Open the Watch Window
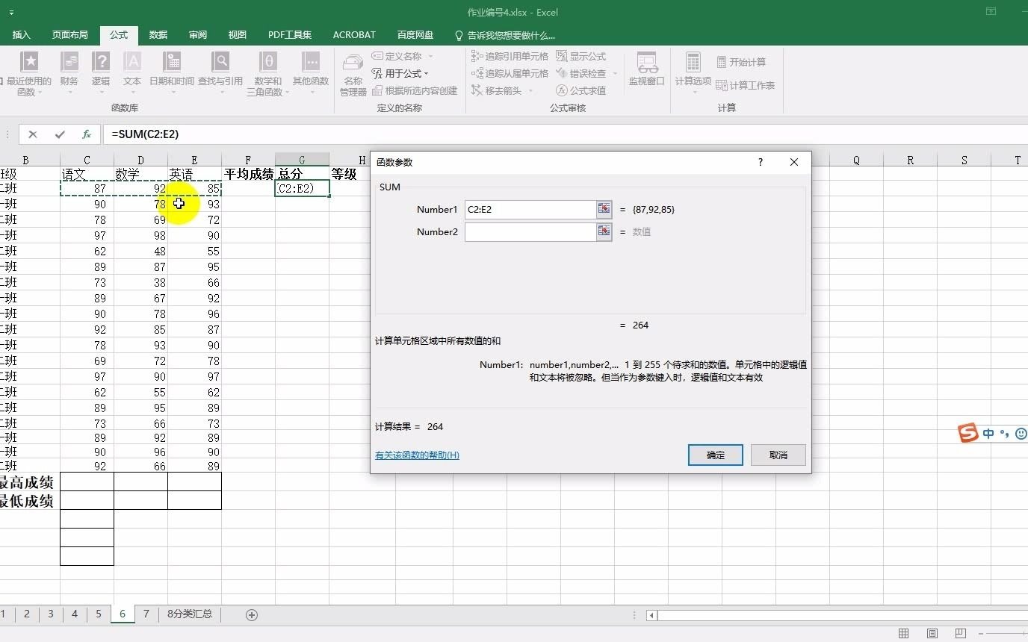The width and height of the screenshot is (1028, 642). tap(647, 69)
